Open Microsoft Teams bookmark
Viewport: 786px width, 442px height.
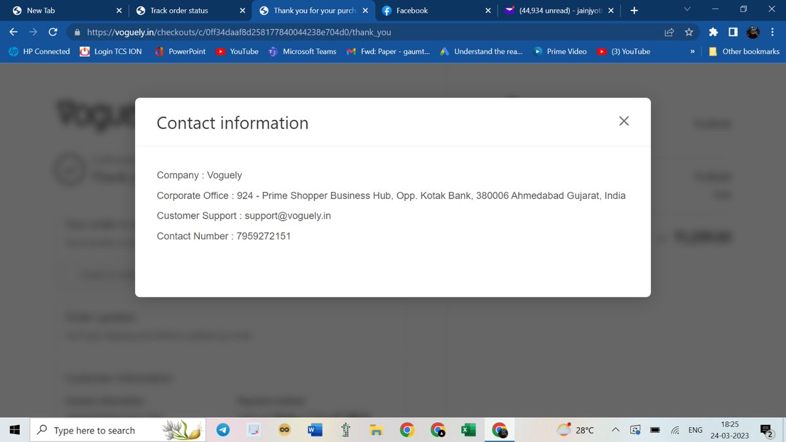pyautogui.click(x=303, y=51)
